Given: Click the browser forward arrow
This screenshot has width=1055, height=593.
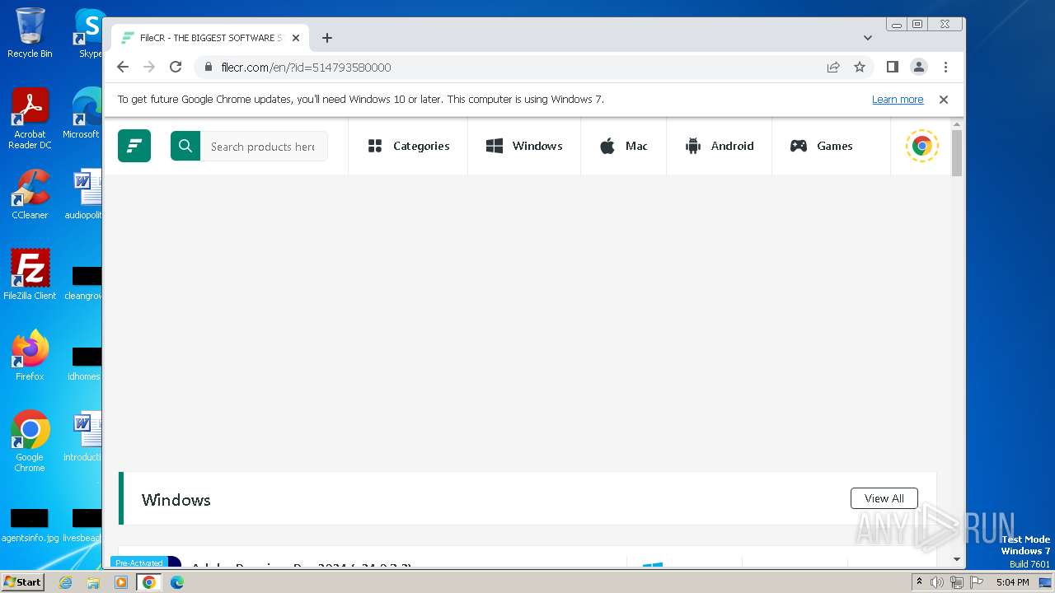Looking at the screenshot, I should click(149, 67).
